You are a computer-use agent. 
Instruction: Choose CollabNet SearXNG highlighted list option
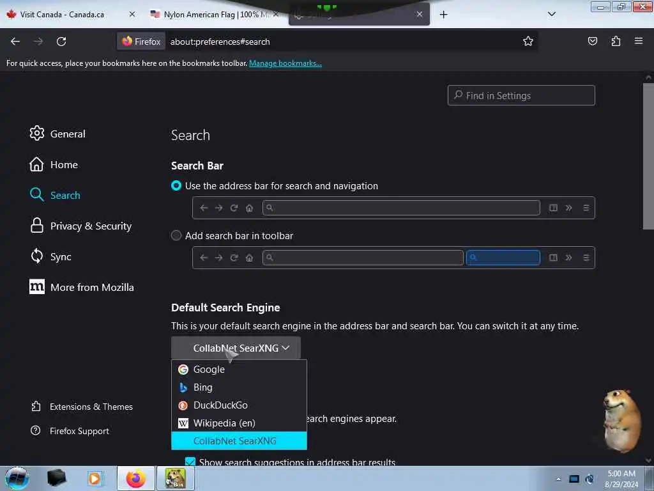coord(239,441)
